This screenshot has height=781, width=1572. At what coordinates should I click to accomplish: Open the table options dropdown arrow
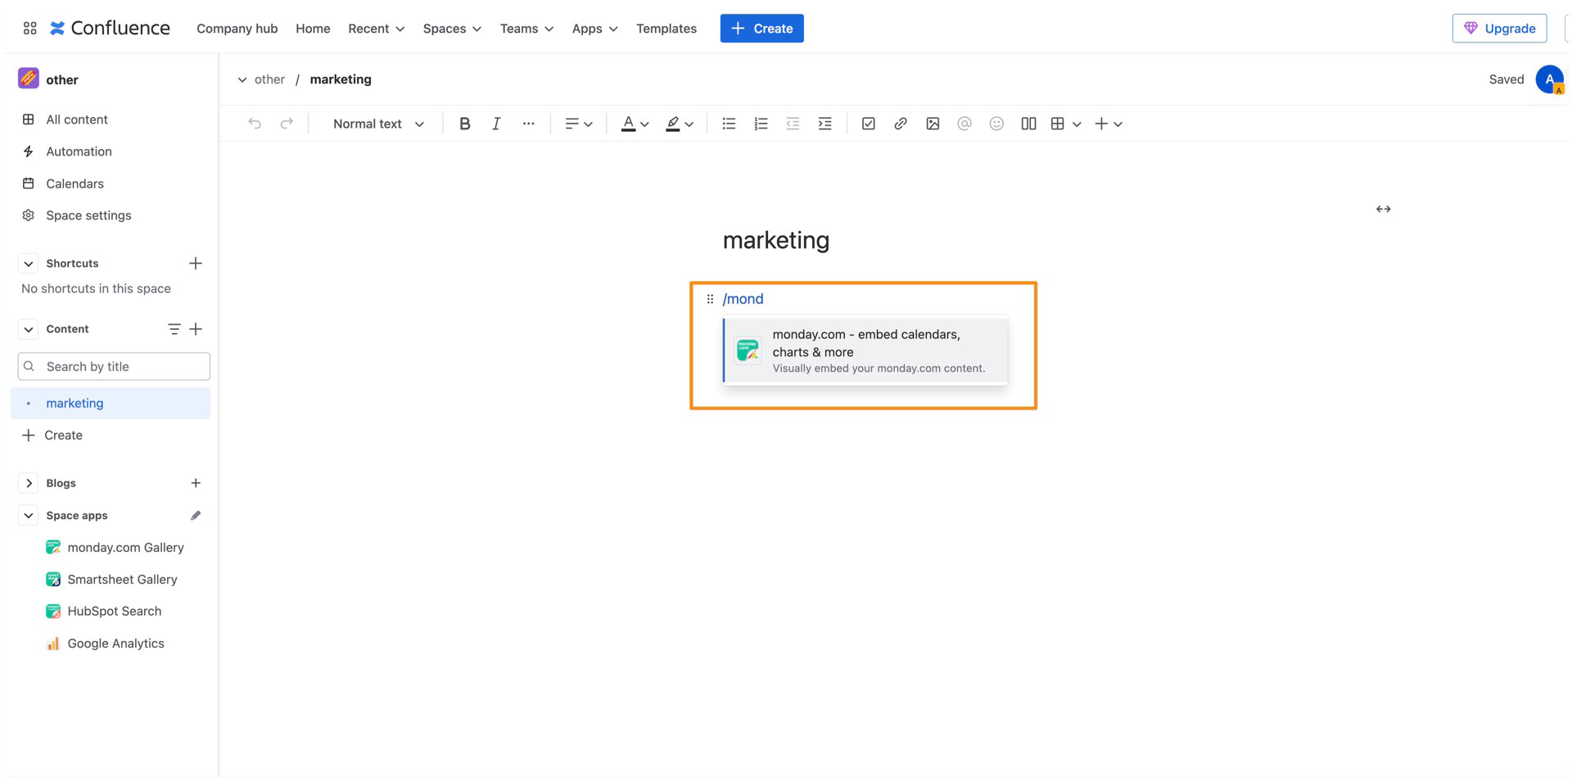coord(1077,124)
